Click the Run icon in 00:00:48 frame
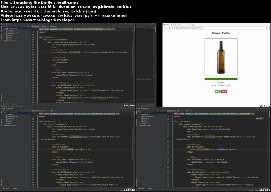 pyautogui.click(x=123, y=24)
